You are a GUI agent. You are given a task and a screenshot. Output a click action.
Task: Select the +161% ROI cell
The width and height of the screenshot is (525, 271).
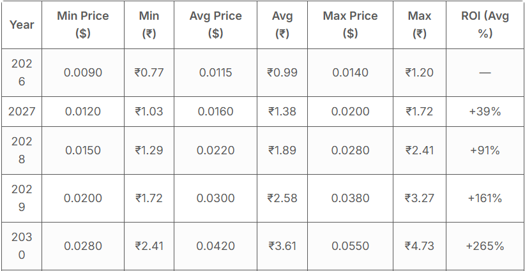[485, 198]
